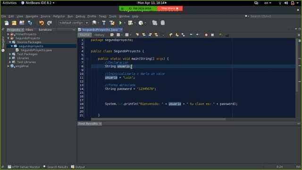The image size is (302, 170).
Task: Click Find Previous Occurrence icon
Action: click(143, 35)
